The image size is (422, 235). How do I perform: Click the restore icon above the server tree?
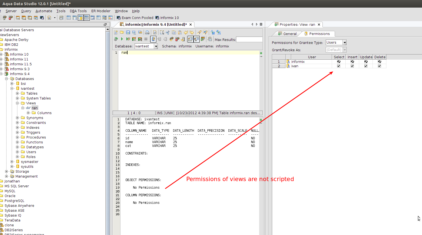click(x=105, y=25)
